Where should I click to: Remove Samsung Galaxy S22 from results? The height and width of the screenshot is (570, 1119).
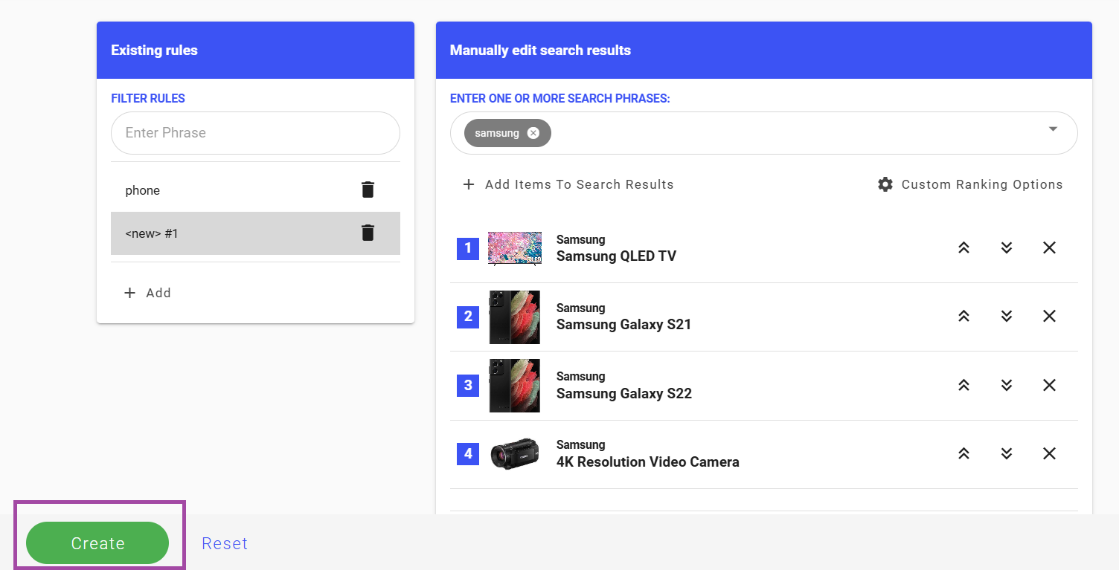click(1049, 385)
